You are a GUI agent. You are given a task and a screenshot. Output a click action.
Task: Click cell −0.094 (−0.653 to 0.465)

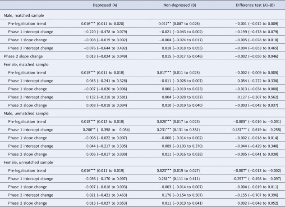(x=257, y=48)
